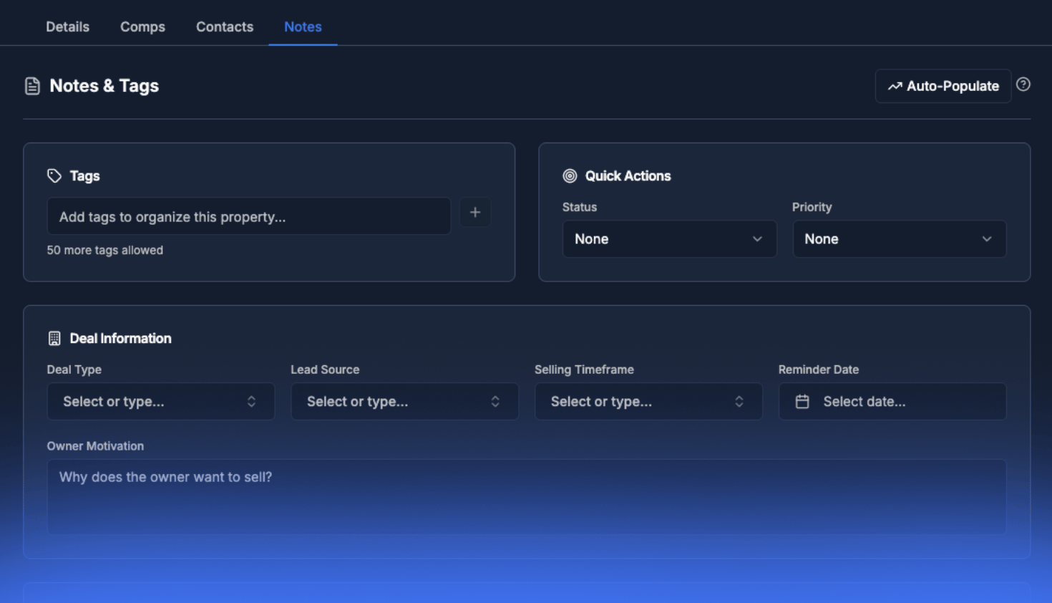The image size is (1052, 603).
Task: Expand the Deal Type combo box
Action: pos(160,402)
